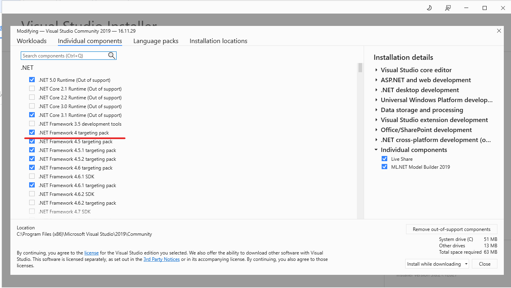Enable .NET Framework 3.5 development tools
Viewport: 511px width, 288px height.
(32, 124)
